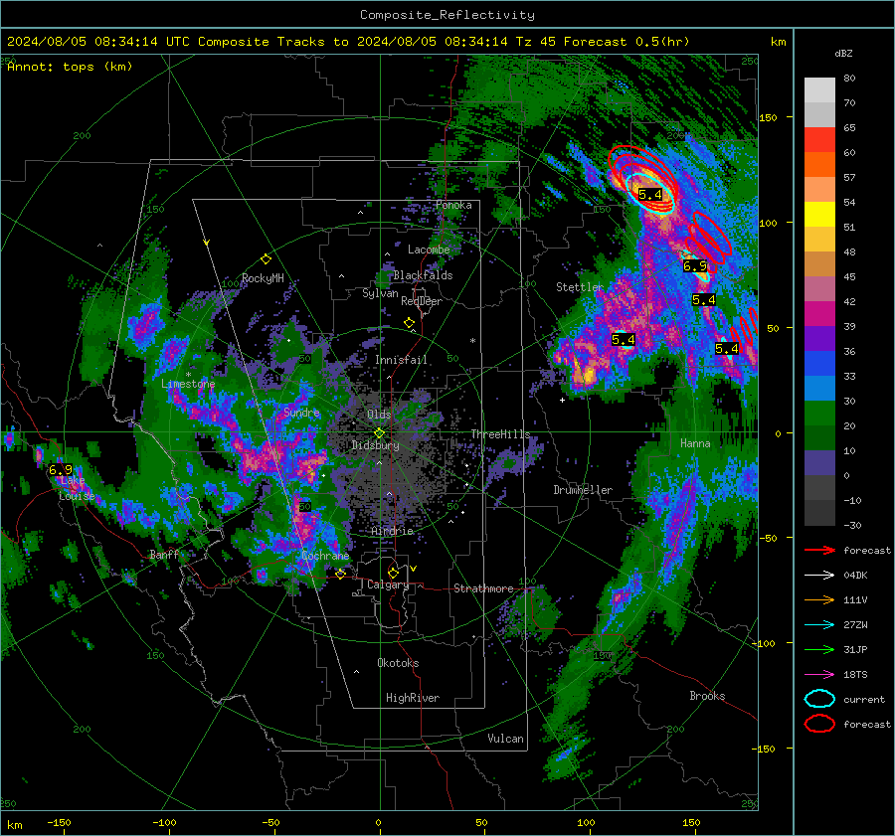Click the cyan 'current' ellipse legend icon
The height and width of the screenshot is (836, 895).
point(819,699)
